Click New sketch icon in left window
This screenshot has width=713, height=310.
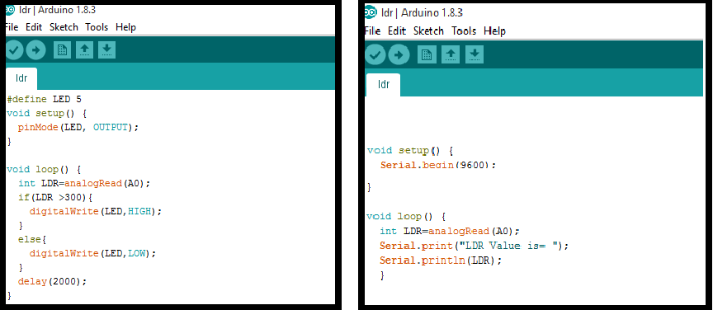tap(62, 50)
